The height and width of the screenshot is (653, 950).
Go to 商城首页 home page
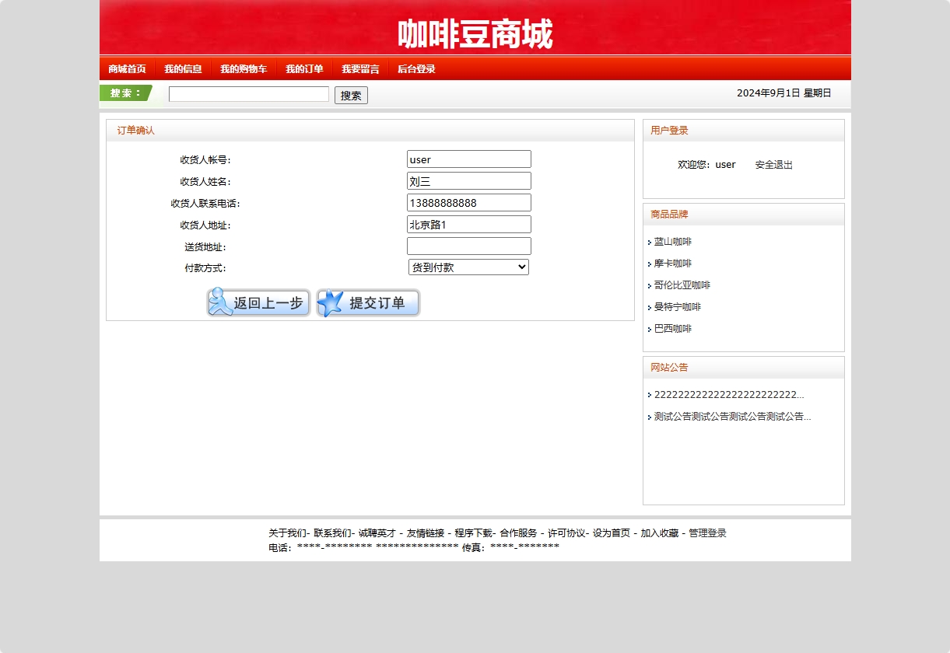click(x=127, y=68)
